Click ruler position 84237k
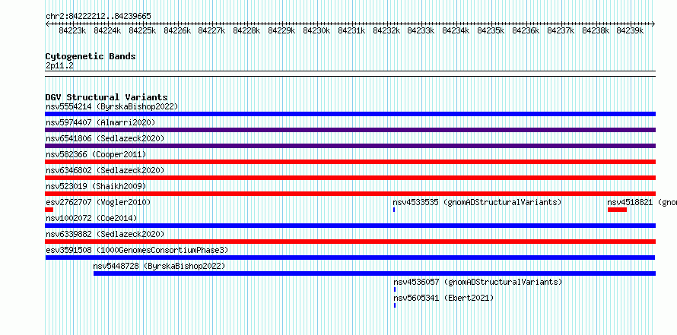Screen dimensions: 677x335 coord(561,30)
